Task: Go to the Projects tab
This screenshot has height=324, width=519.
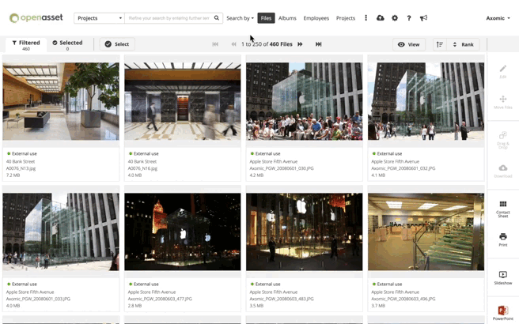Action: (346, 18)
